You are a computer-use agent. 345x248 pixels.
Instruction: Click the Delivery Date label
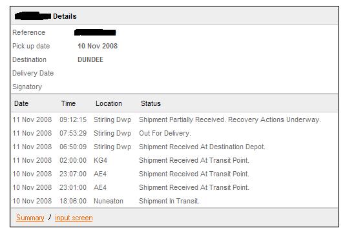pos(33,73)
